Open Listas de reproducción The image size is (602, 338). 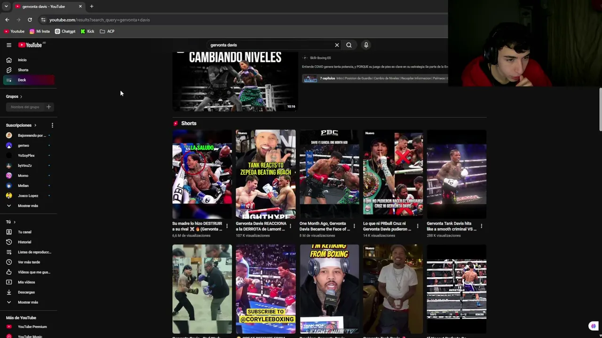(x=28, y=252)
